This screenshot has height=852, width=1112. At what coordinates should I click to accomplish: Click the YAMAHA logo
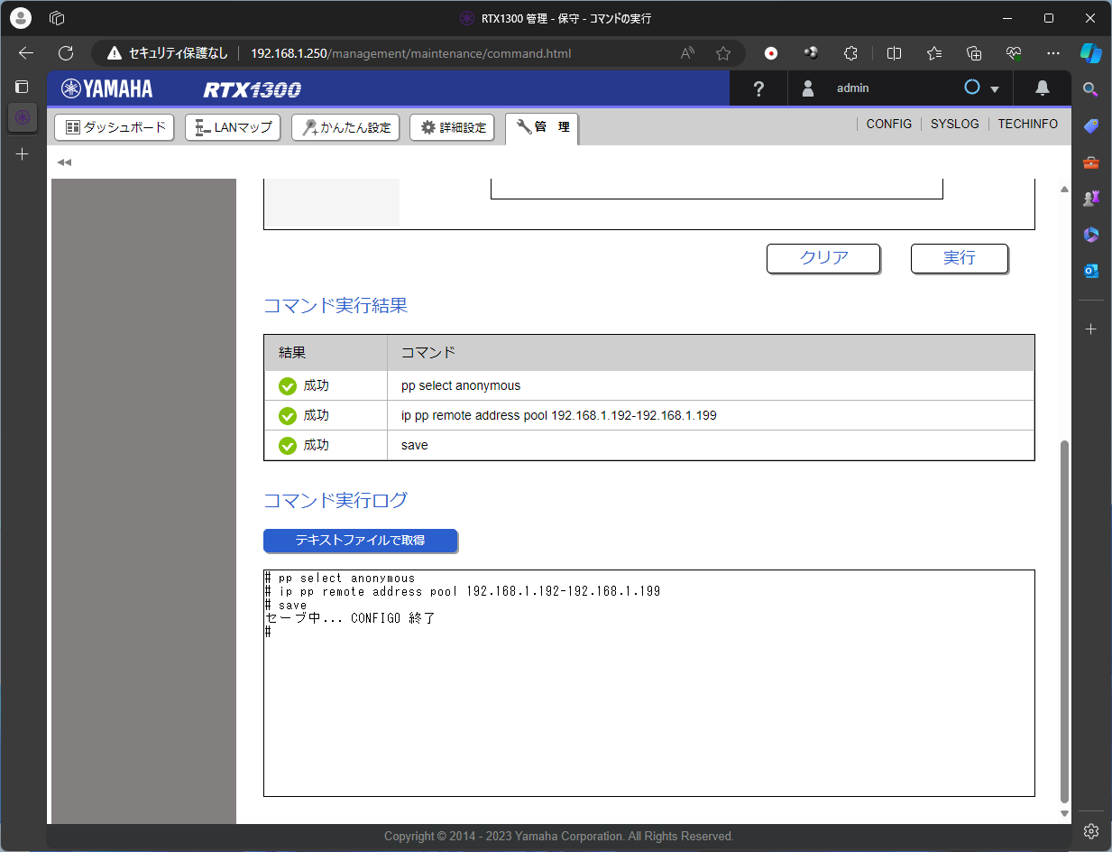(106, 88)
